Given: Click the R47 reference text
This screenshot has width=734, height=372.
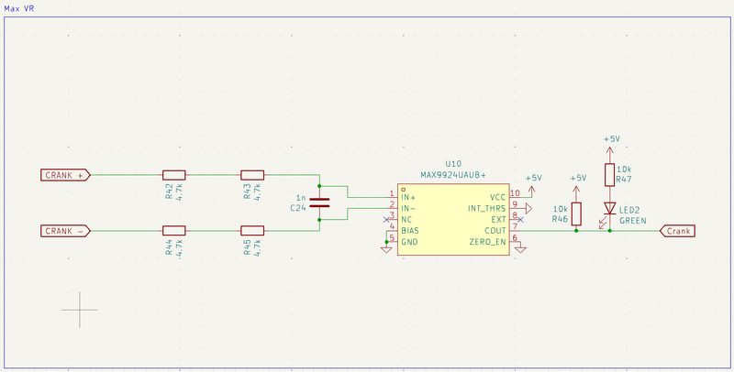Looking at the screenshot, I should point(625,180).
